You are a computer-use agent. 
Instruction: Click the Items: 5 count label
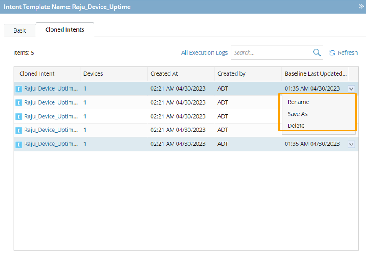[x=24, y=53]
